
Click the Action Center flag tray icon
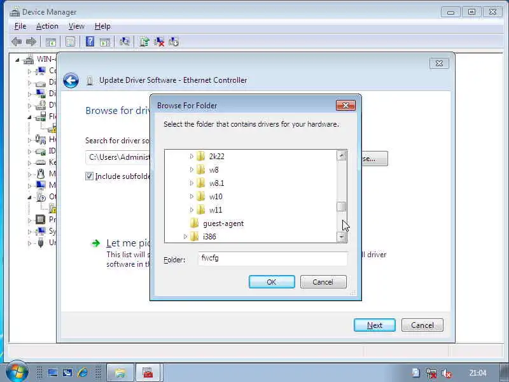point(416,373)
